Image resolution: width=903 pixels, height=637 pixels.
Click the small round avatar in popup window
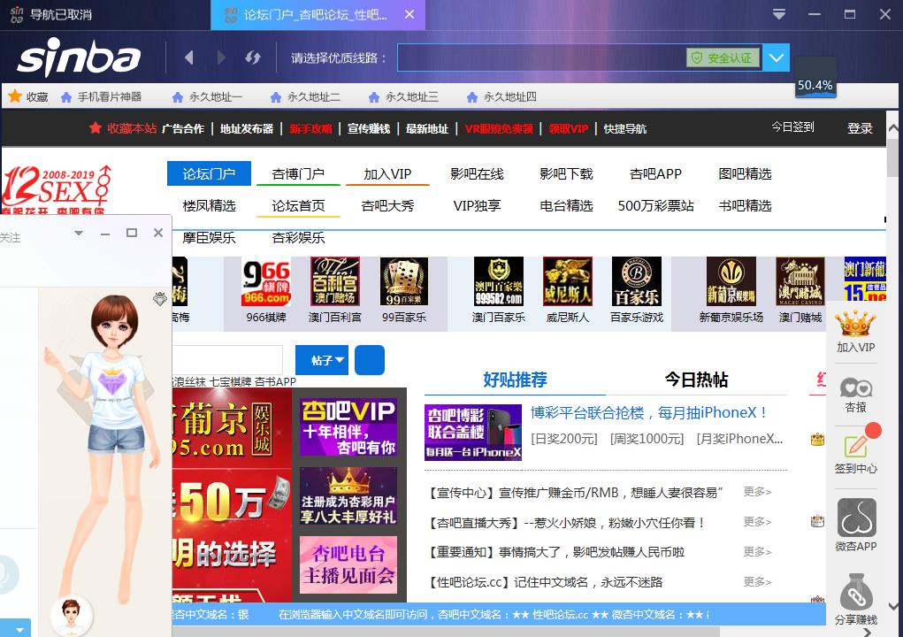point(72,614)
